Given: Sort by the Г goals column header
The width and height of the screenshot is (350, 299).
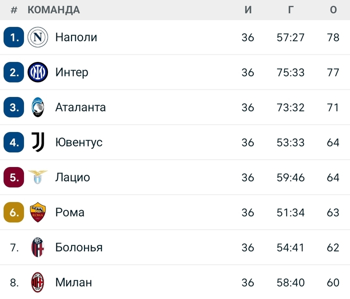Looking at the screenshot, I should 290,10.
